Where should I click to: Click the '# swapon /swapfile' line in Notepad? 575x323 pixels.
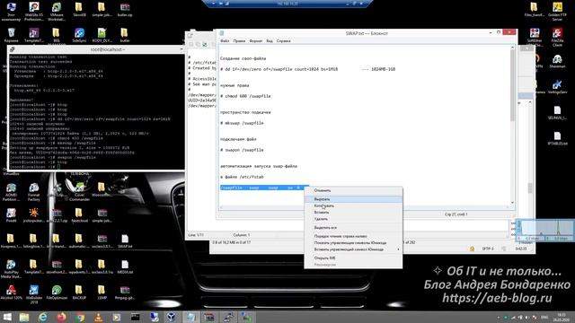click(242, 150)
